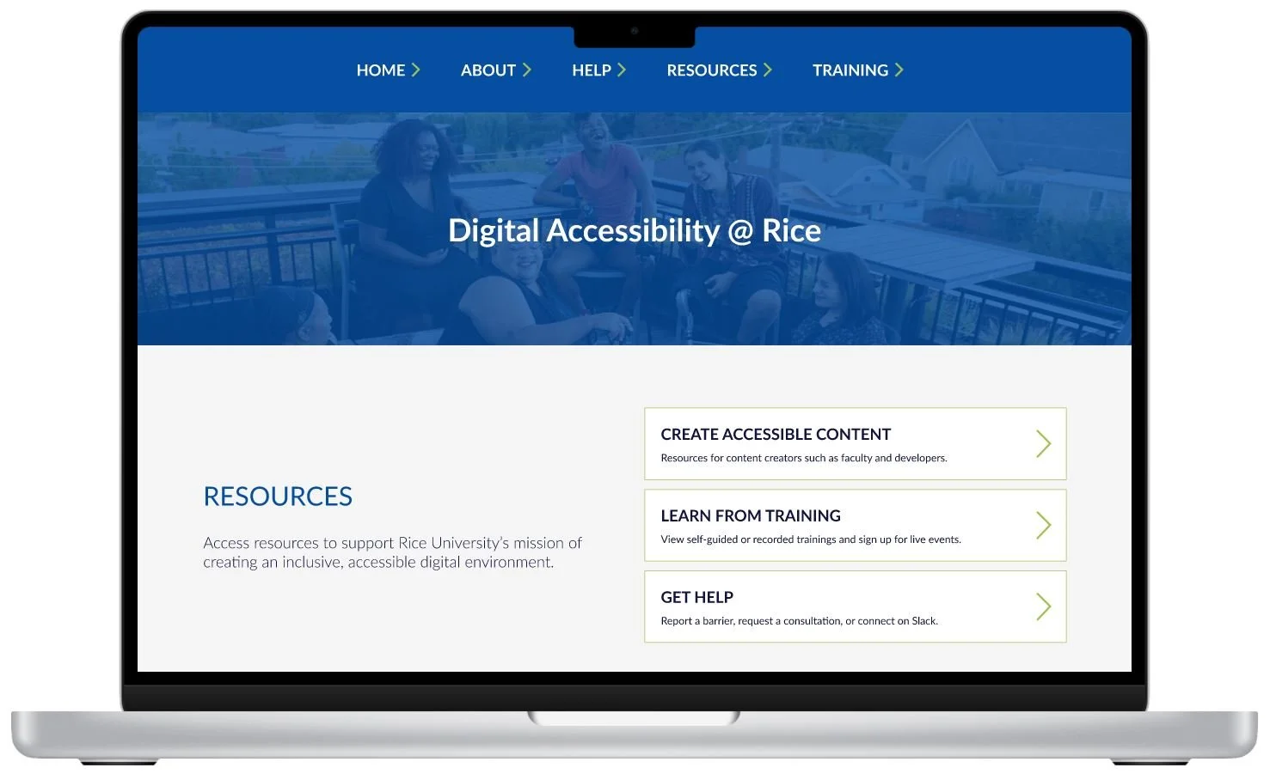Click 'Access resources to support Rice University's mission' paragraph

point(392,552)
